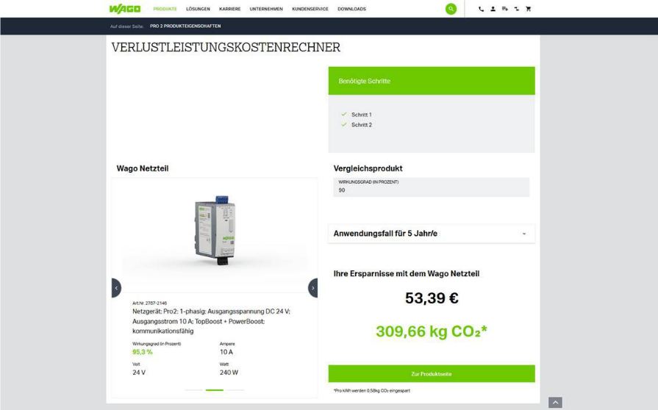Select the first carousel indicator

pyautogui.click(x=194, y=390)
